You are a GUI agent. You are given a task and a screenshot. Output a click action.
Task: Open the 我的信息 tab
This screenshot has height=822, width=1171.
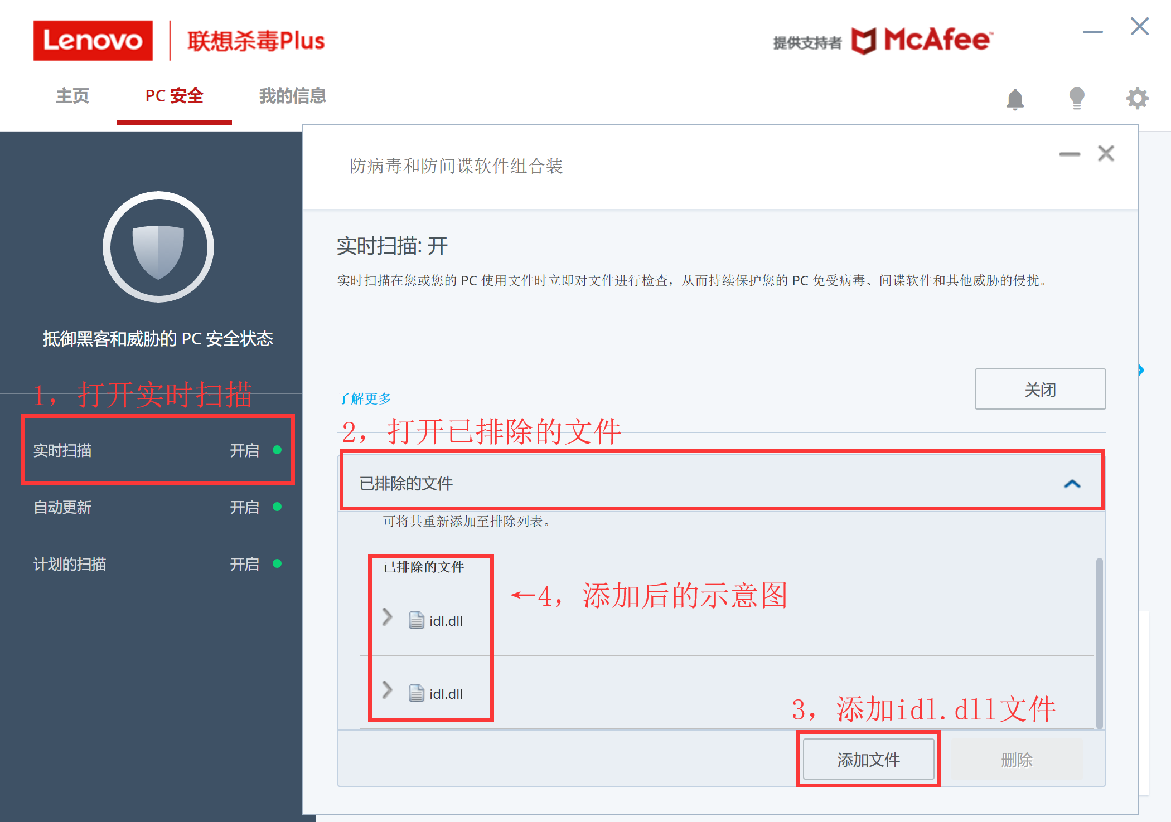(x=292, y=96)
